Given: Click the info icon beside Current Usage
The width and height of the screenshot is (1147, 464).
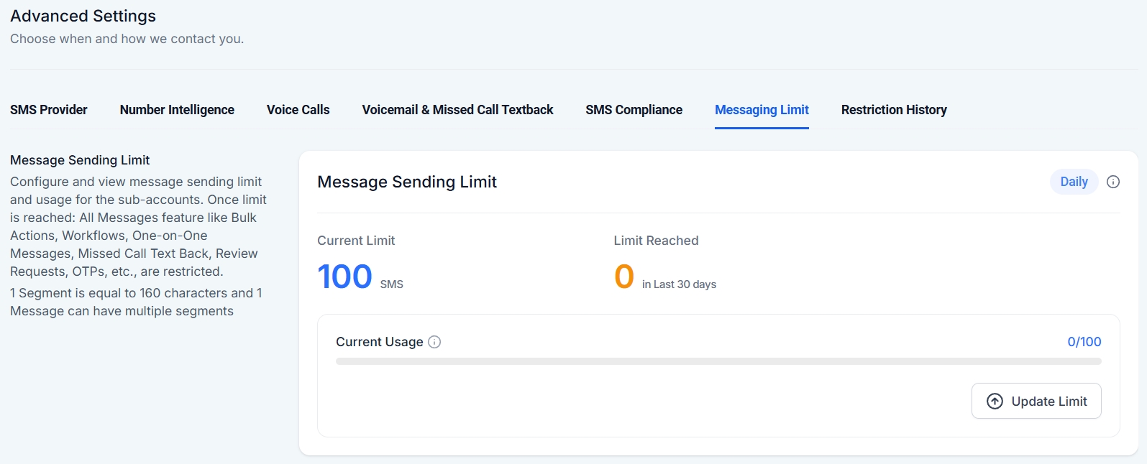Looking at the screenshot, I should [434, 342].
